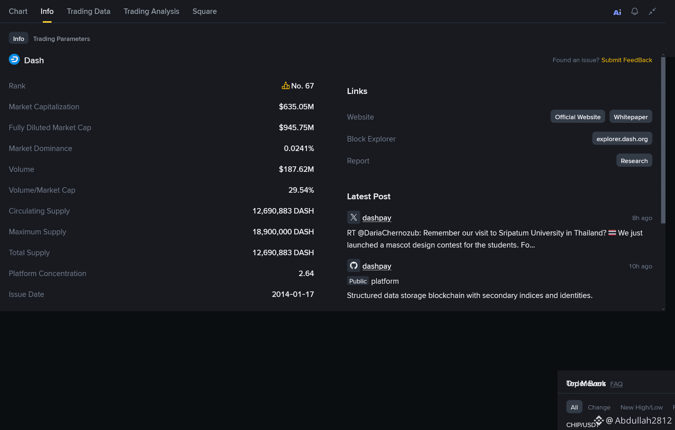Click the Volume/Market Cap value 29.54%
The height and width of the screenshot is (430, 675).
click(x=301, y=190)
